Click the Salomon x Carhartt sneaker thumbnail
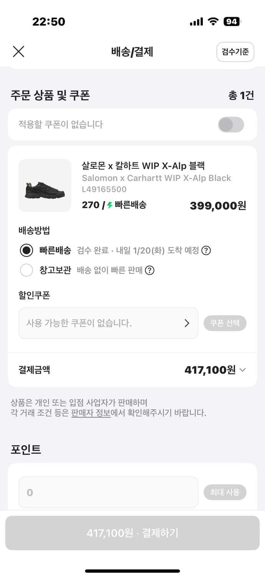The height and width of the screenshot is (578, 265). 45,185
